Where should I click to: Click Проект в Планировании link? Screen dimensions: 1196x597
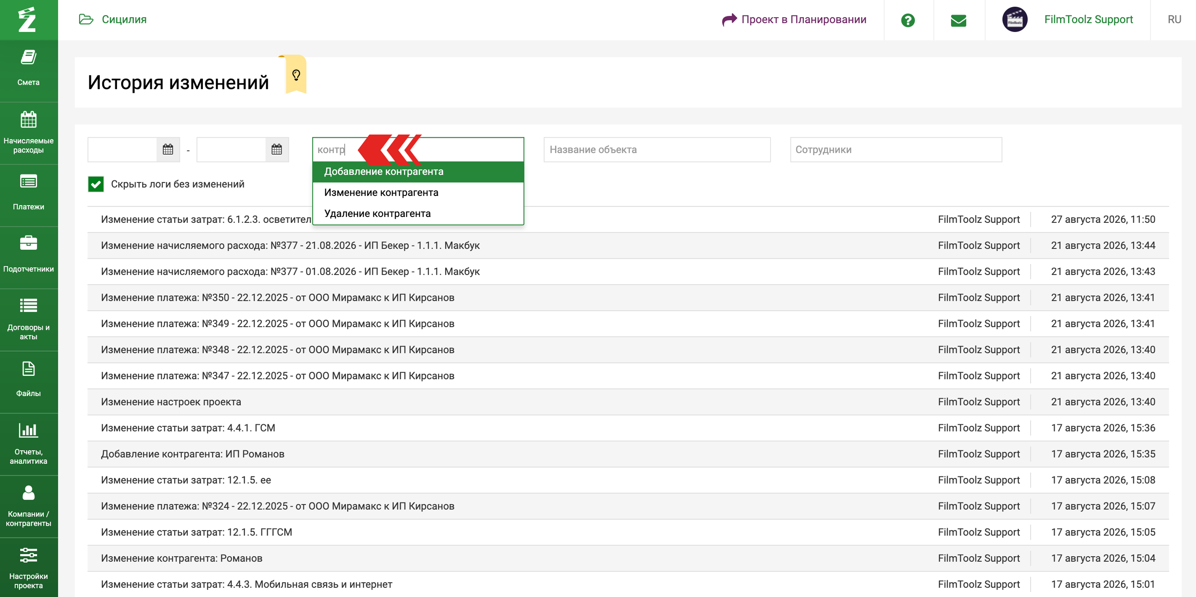(x=795, y=19)
